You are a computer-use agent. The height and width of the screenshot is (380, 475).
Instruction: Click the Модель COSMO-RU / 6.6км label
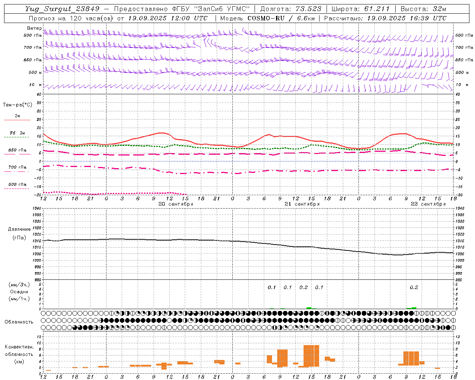pos(267,18)
